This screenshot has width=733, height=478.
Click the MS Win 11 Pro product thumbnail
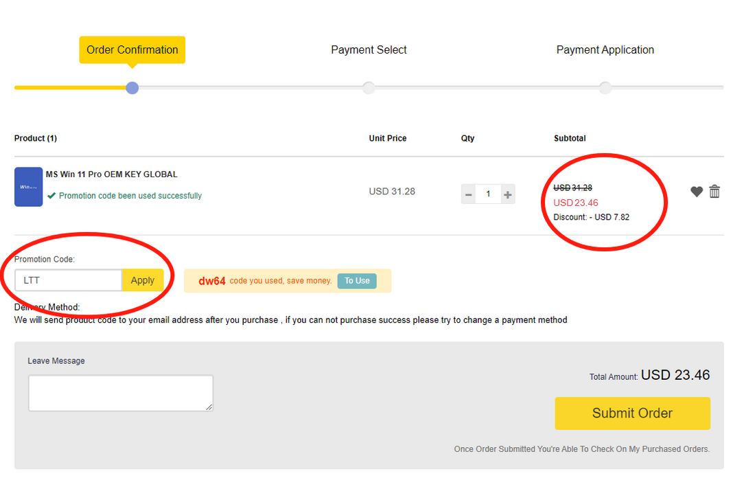(28, 186)
